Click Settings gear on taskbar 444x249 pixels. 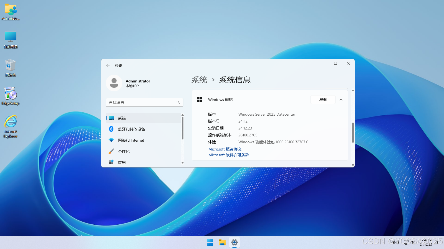point(234,242)
